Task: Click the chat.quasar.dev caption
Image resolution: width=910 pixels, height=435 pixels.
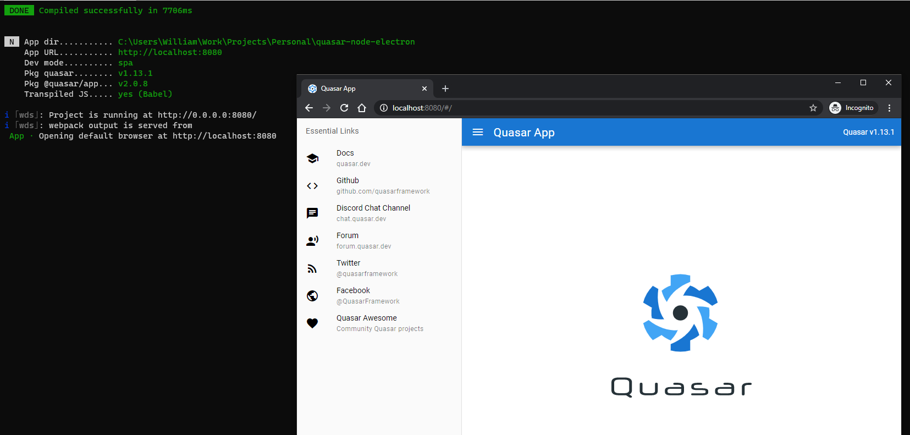Action: (x=361, y=219)
